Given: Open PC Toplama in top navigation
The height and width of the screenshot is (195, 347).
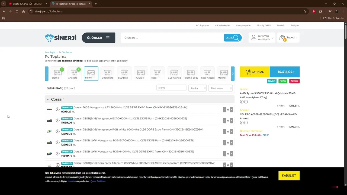Looking at the screenshot, I should 203,25.
